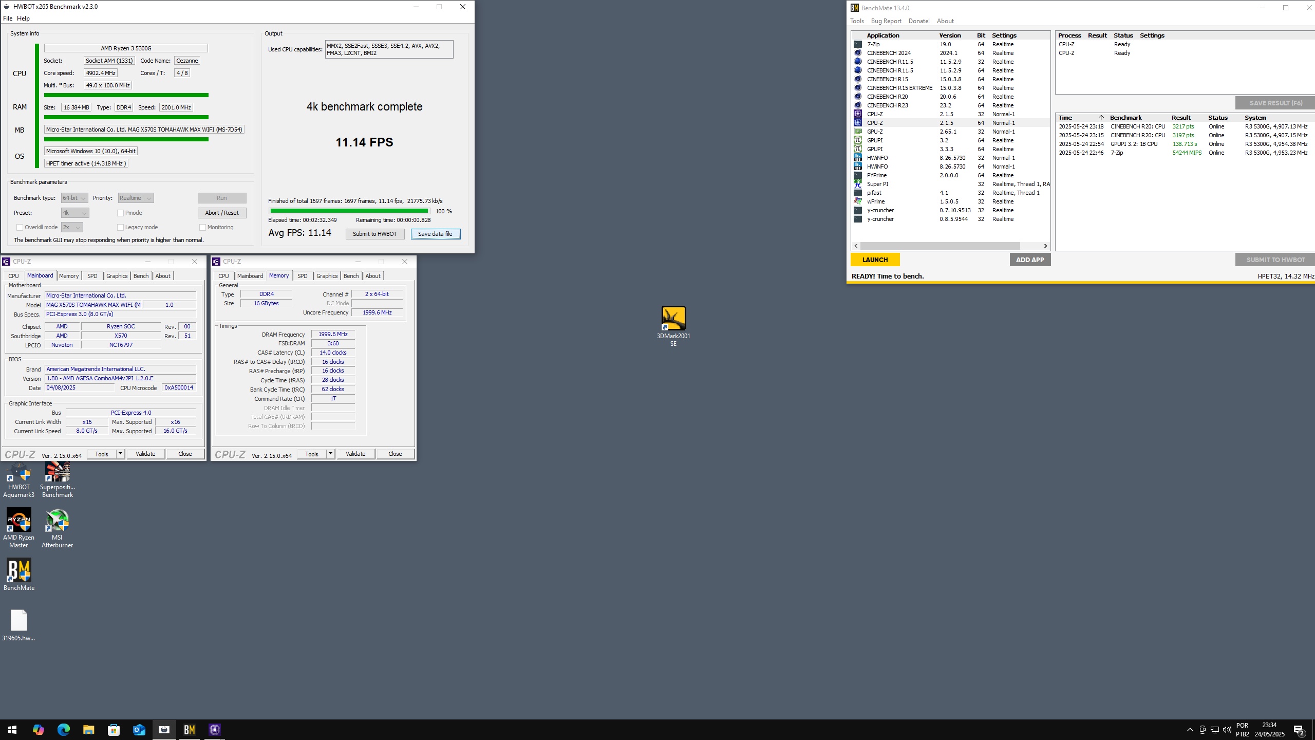1315x740 pixels.
Task: Select the 54244 MIPS 7-Zip result row
Action: [1186, 153]
